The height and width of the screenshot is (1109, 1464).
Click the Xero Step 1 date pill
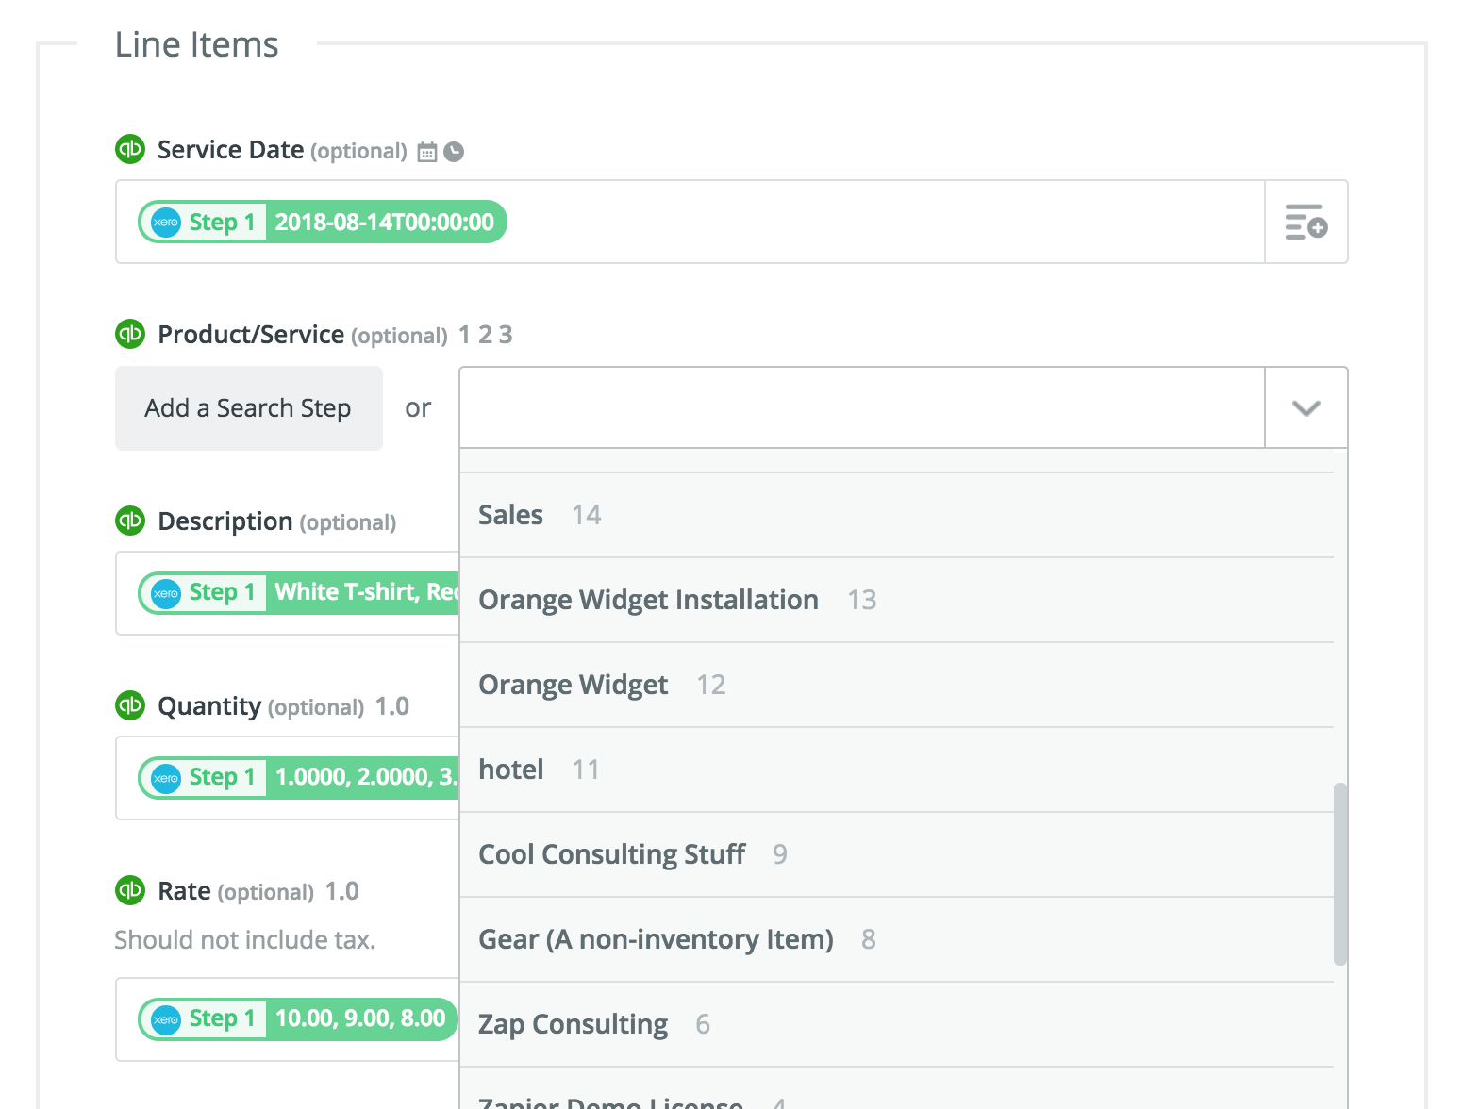tap(323, 222)
